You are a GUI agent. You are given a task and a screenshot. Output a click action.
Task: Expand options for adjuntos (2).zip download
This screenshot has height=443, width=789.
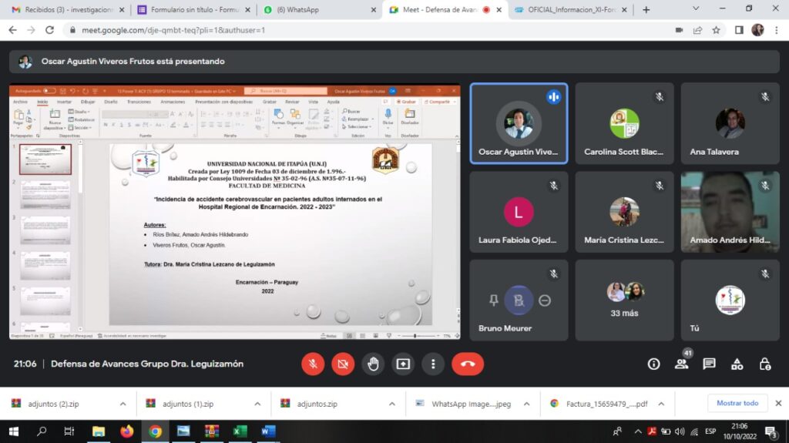pos(123,403)
